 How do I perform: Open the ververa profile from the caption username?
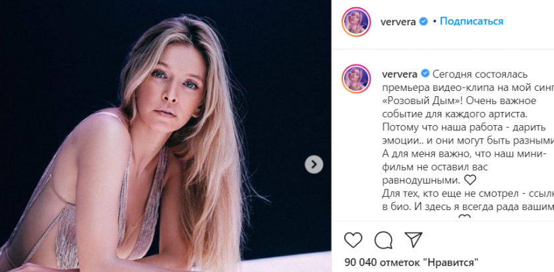coord(400,74)
